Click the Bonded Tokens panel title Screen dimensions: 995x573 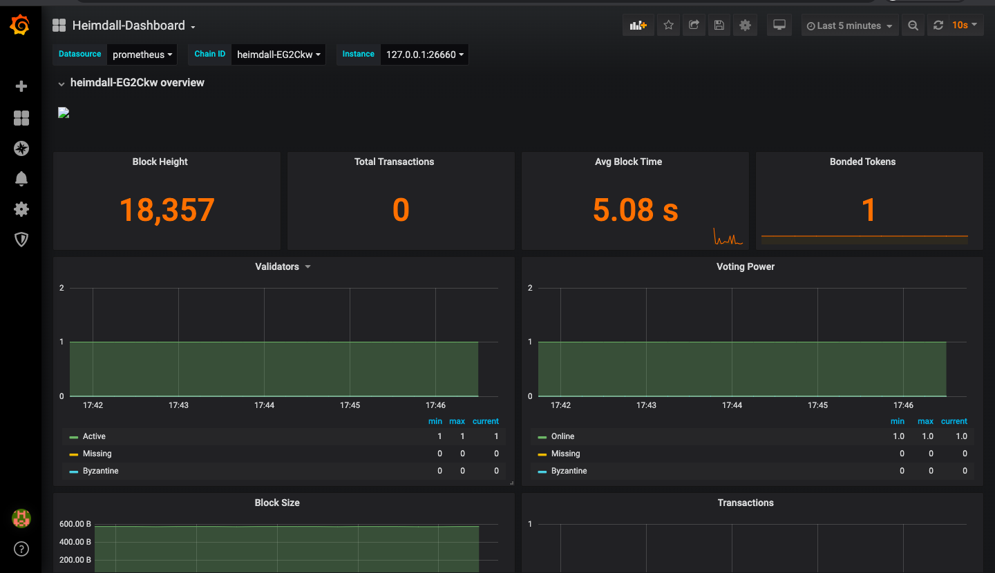[x=862, y=162]
